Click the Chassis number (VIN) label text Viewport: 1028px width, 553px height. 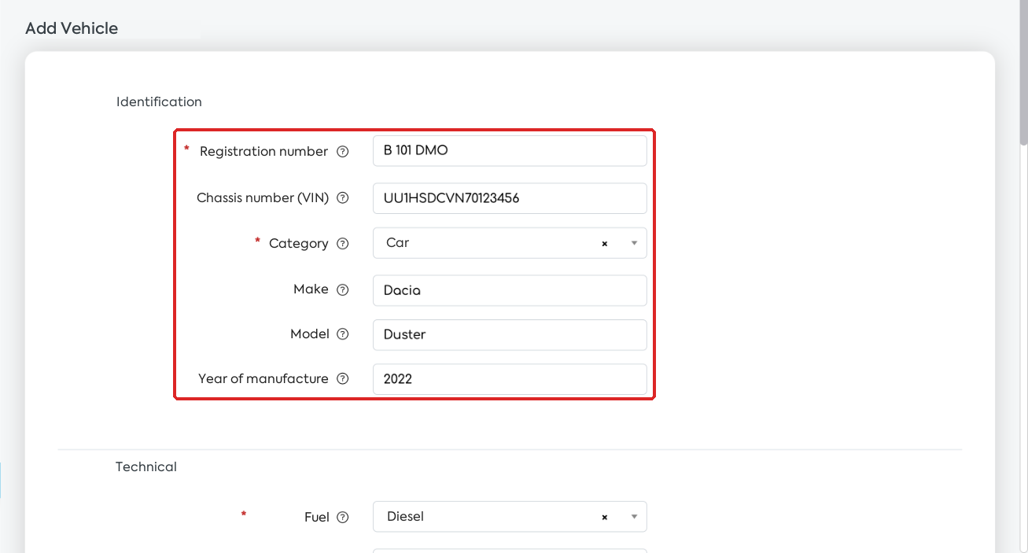[x=263, y=198]
